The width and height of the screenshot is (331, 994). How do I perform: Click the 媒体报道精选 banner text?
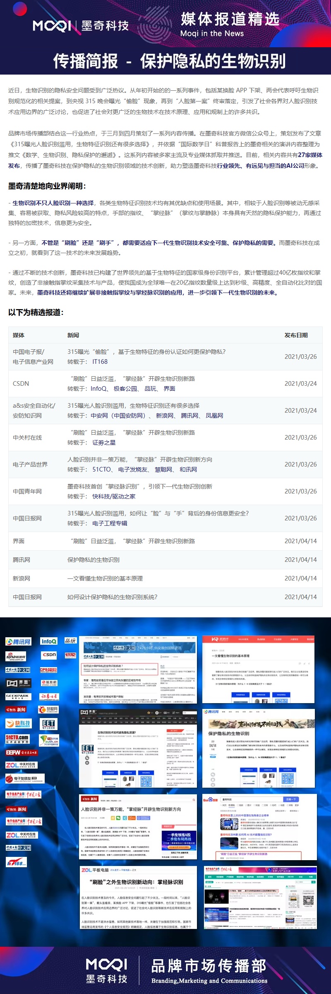tap(230, 19)
